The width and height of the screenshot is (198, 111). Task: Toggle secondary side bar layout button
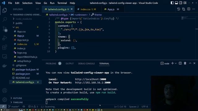click(181, 3)
